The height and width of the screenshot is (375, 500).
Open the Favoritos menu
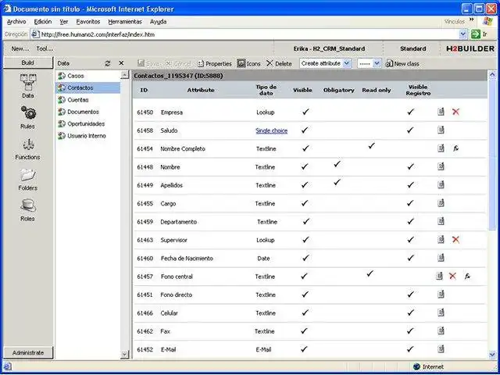click(87, 22)
